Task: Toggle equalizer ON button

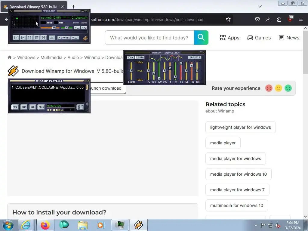Action: click(x=131, y=57)
